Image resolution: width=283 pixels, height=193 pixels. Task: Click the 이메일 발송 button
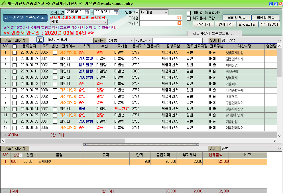pyautogui.click(x=237, y=18)
